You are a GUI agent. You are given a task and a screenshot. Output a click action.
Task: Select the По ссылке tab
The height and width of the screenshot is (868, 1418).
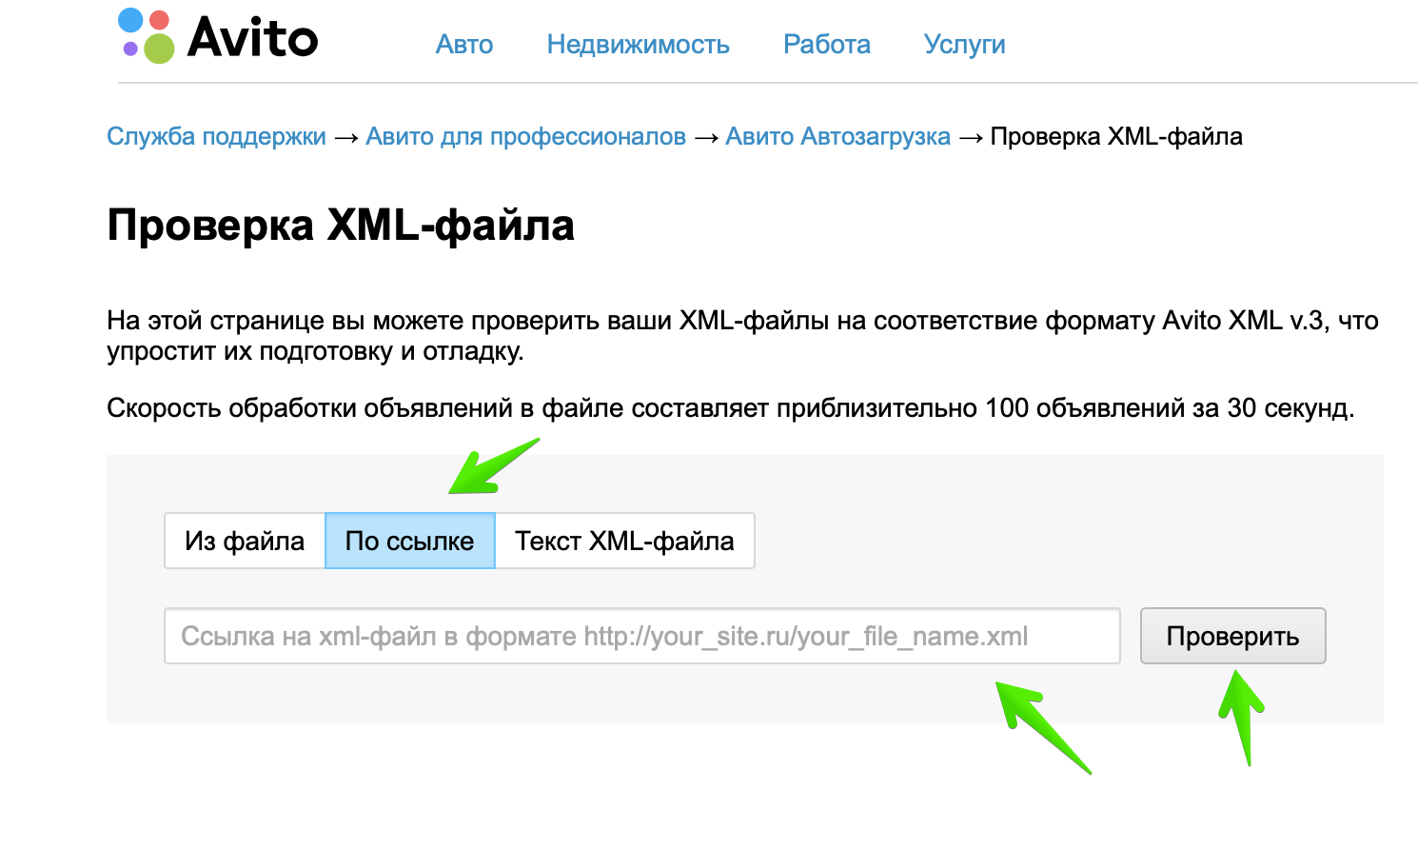coord(410,541)
